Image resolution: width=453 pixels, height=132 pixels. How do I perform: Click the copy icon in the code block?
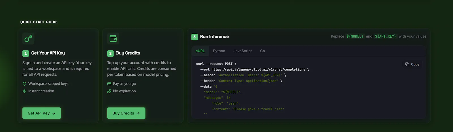(407, 64)
